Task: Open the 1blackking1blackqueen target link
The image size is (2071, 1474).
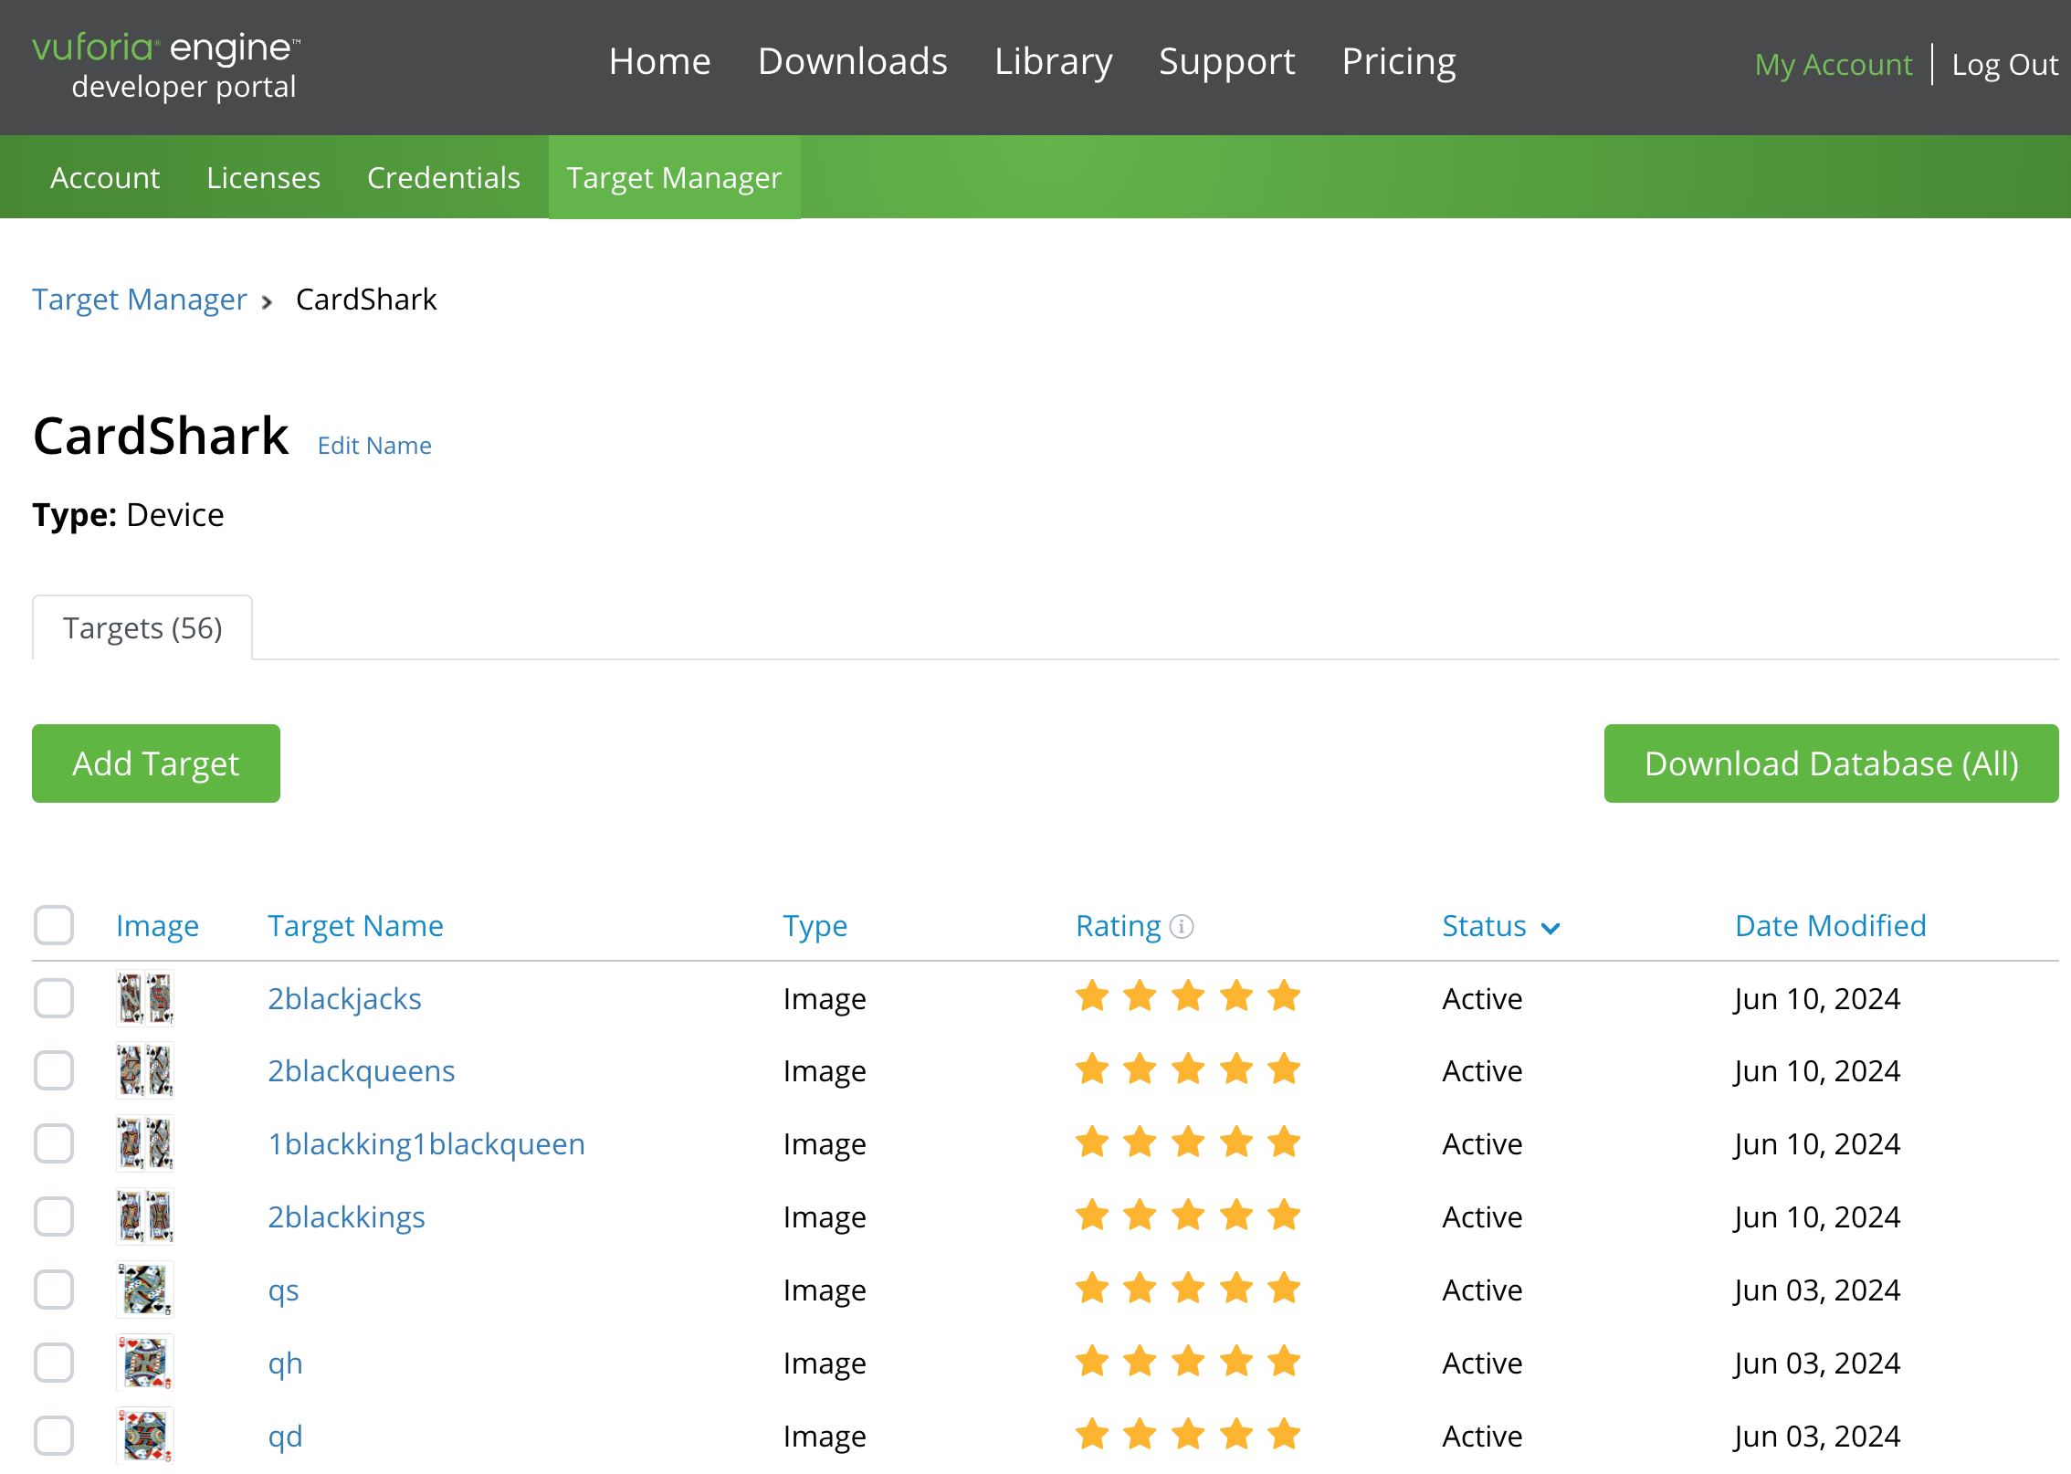Action: tap(426, 1143)
